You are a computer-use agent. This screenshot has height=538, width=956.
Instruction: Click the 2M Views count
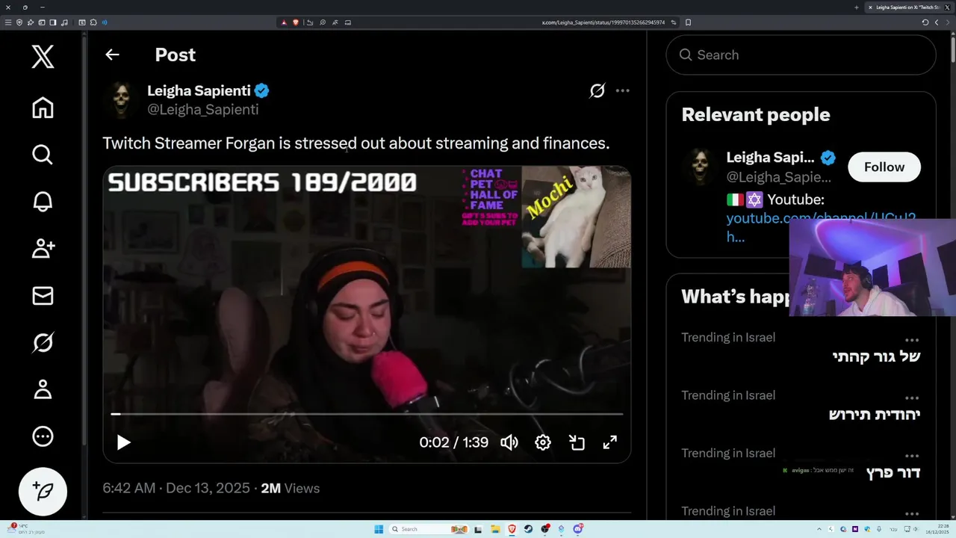coord(290,488)
